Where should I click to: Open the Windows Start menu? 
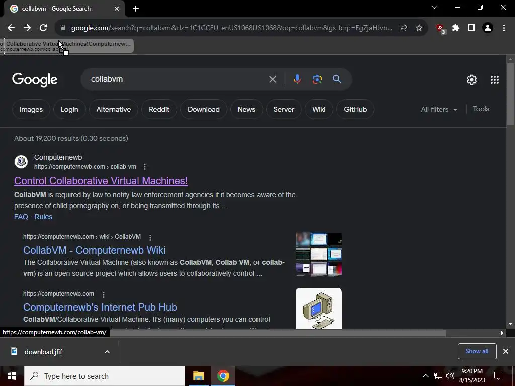pos(12,376)
